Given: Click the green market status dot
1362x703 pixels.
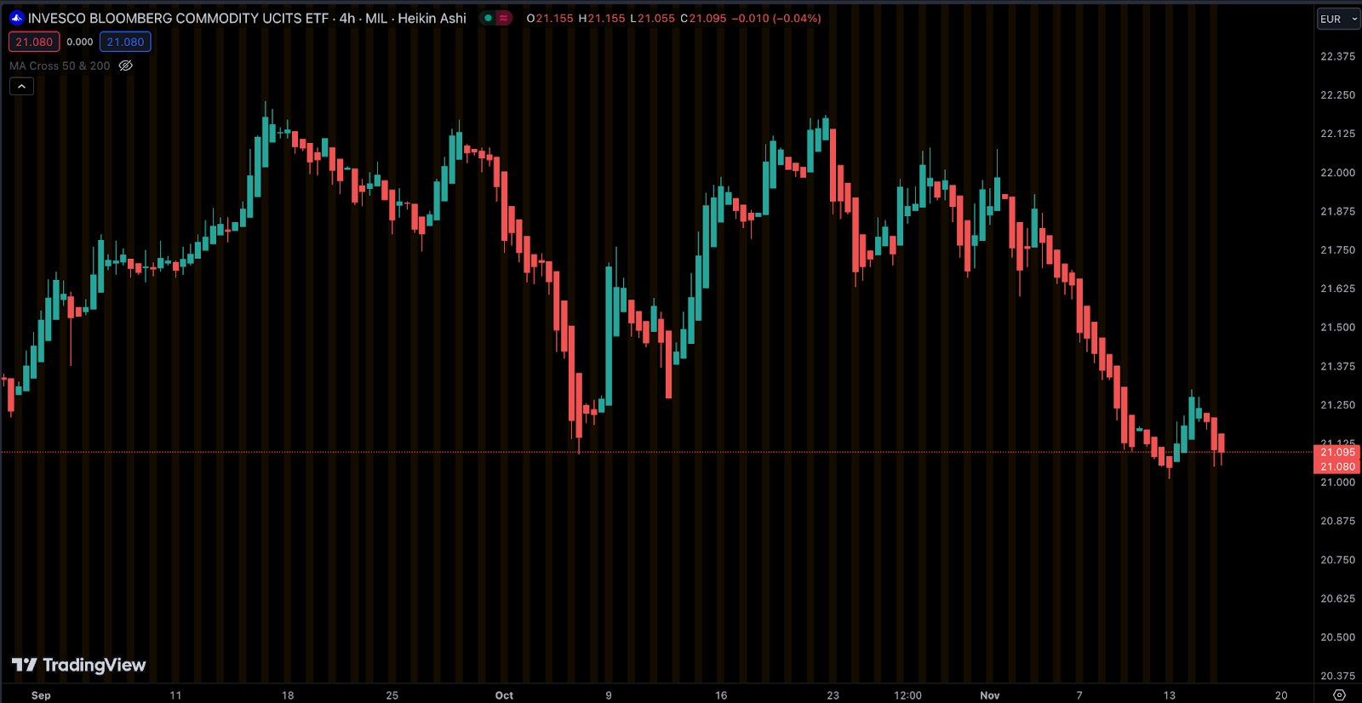Looking at the screenshot, I should (x=488, y=18).
